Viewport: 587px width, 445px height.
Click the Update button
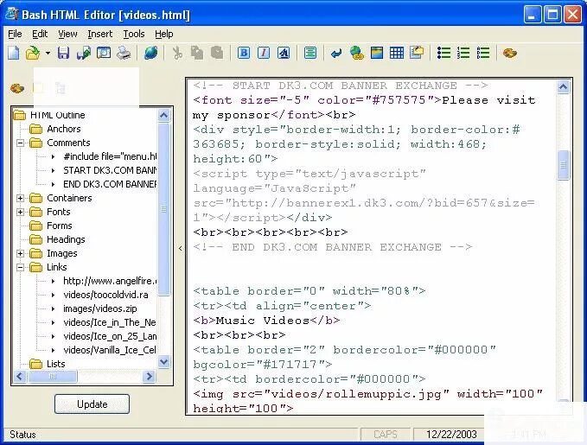point(93,404)
